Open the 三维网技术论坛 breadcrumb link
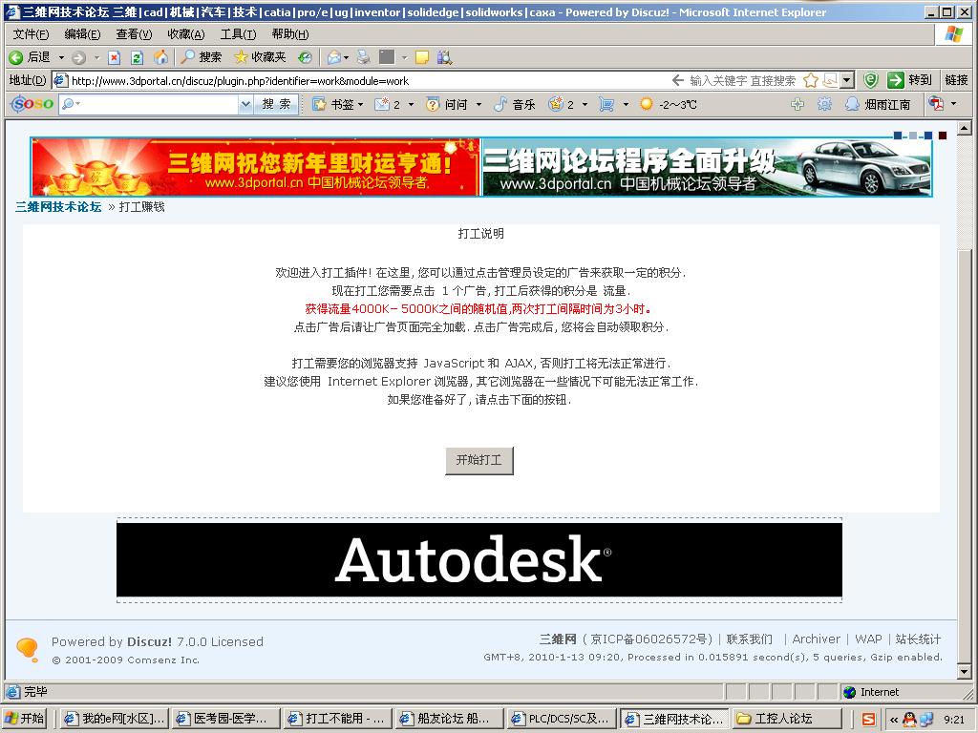The width and height of the screenshot is (978, 733). (x=58, y=207)
